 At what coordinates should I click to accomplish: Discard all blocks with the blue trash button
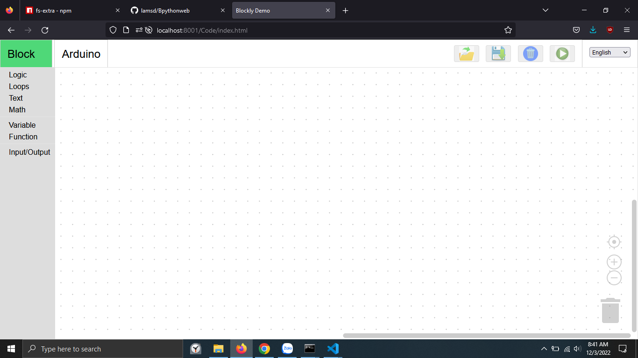(x=531, y=54)
